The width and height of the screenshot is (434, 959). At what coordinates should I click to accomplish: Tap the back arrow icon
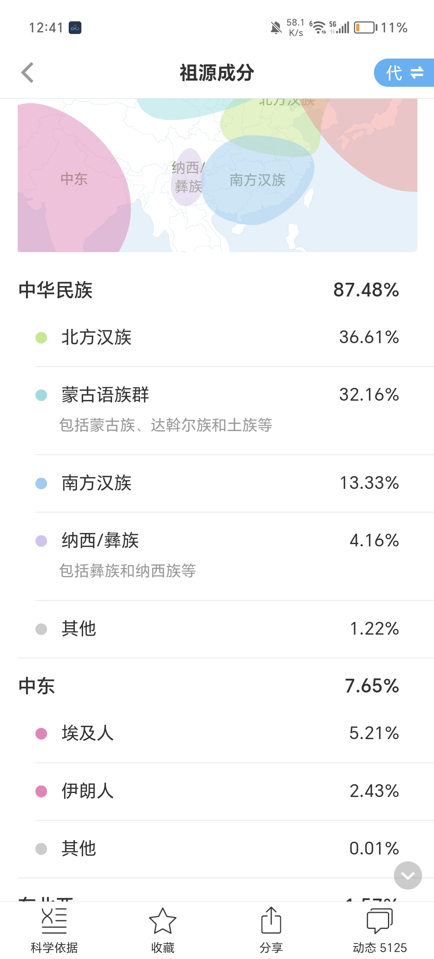pos(27,72)
